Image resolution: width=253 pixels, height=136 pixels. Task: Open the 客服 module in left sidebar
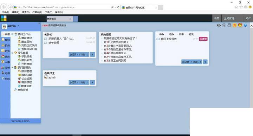pyautogui.click(x=6, y=34)
